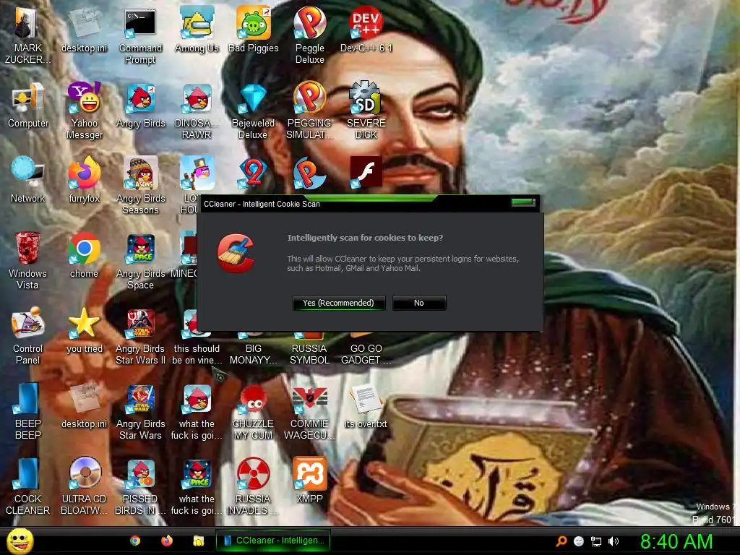Select the Computer desktop icon
740x555 pixels.
28,106
